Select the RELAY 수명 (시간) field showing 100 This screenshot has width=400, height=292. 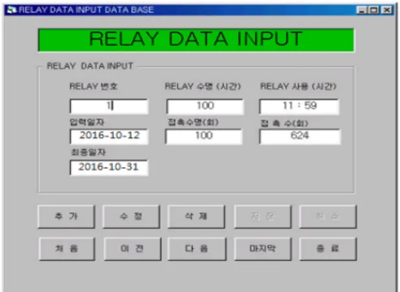205,106
